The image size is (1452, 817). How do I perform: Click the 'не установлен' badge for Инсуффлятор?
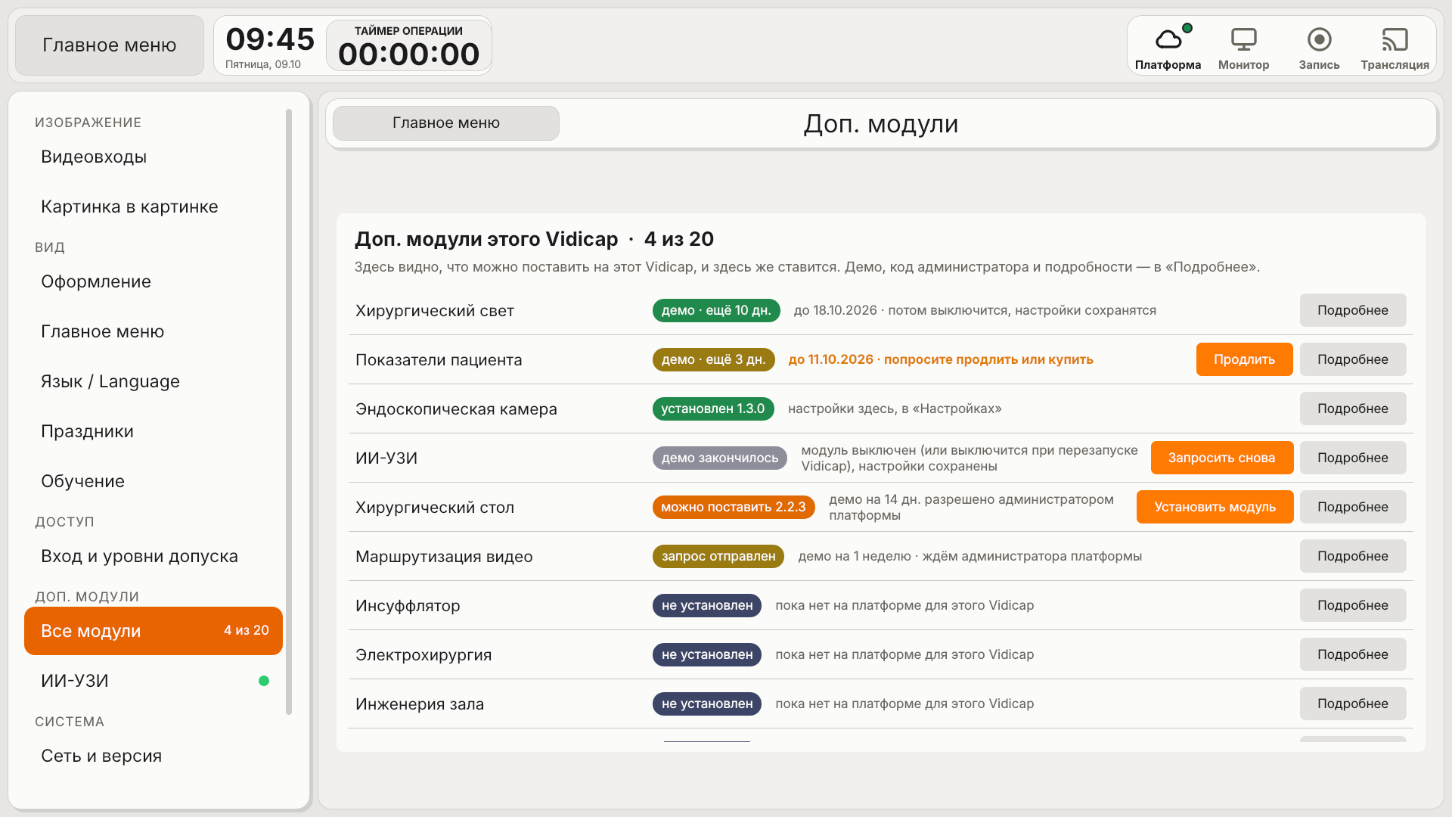point(707,605)
